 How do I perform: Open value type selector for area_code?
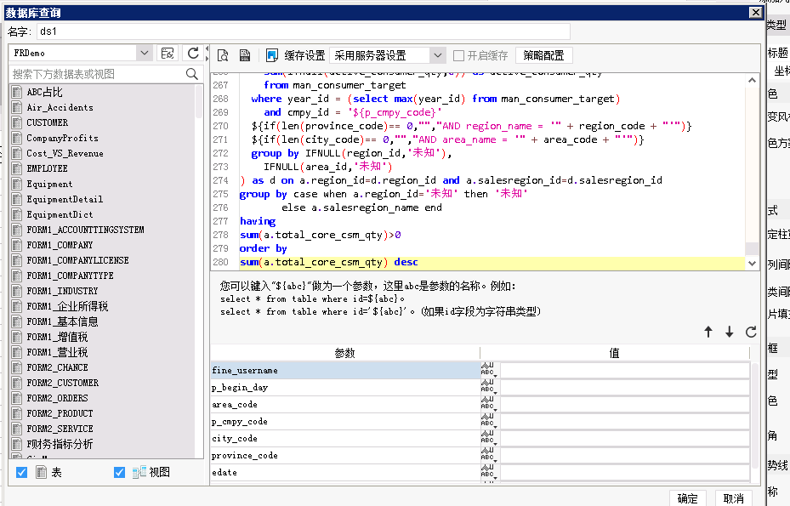point(488,404)
